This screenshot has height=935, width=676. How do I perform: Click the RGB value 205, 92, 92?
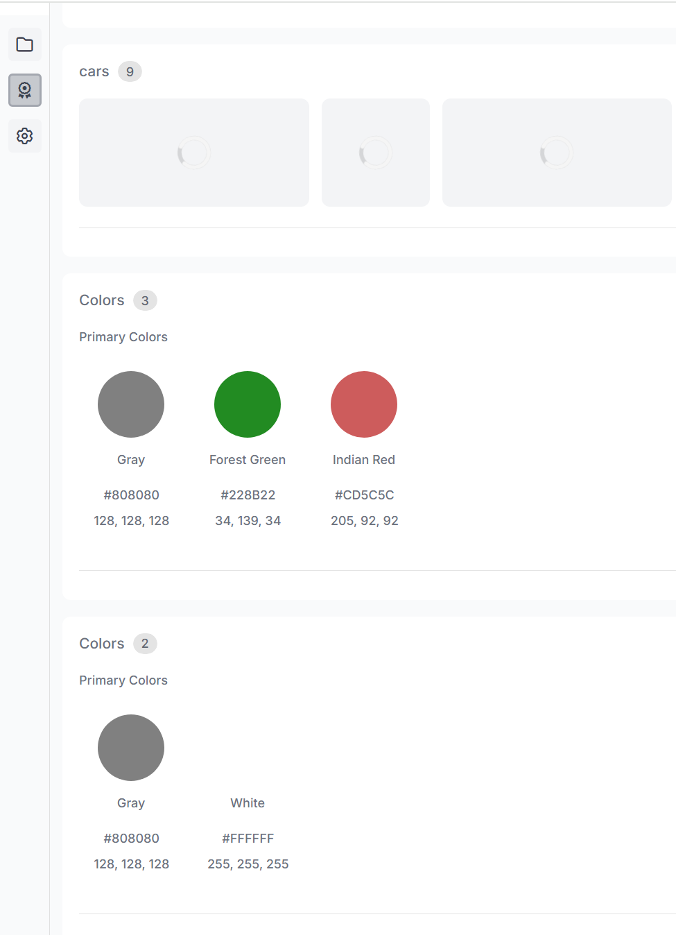[364, 521]
